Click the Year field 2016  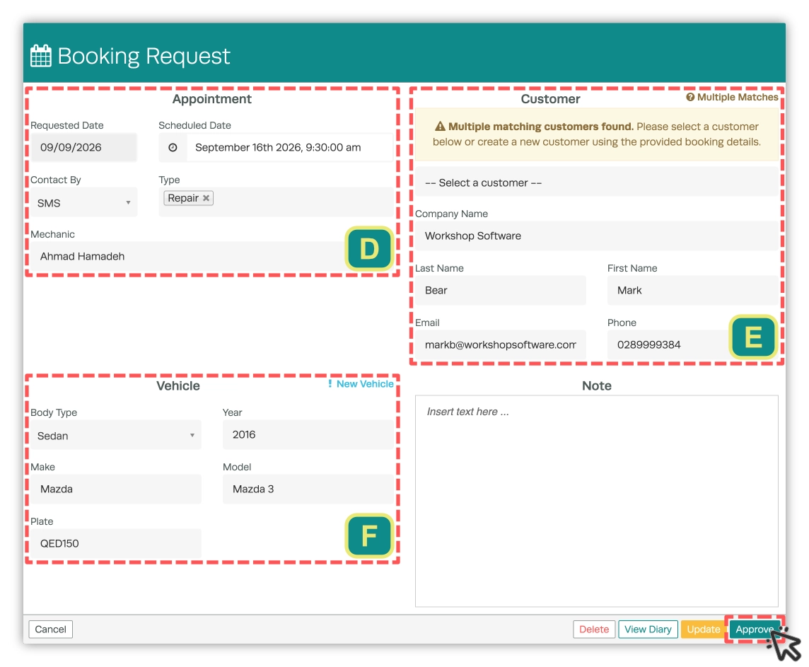tap(308, 434)
